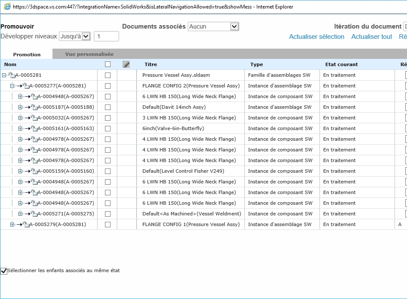Viewport: 407px width, 299px height.
Task: Click the lock icon next to A-0005281
Action: (x=12, y=75)
